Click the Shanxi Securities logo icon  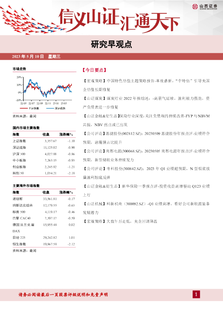pos(195,7)
